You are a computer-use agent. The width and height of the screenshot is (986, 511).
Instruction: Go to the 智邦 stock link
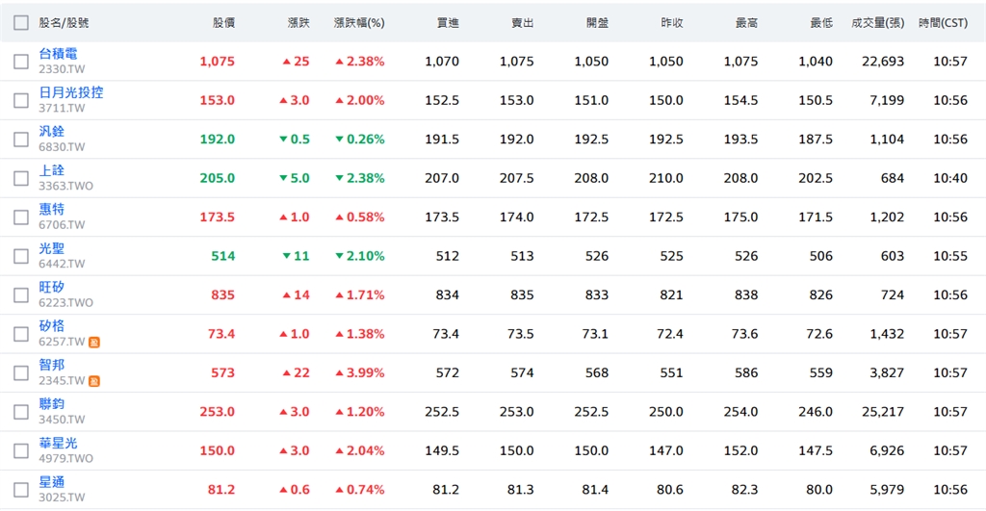[x=52, y=365]
